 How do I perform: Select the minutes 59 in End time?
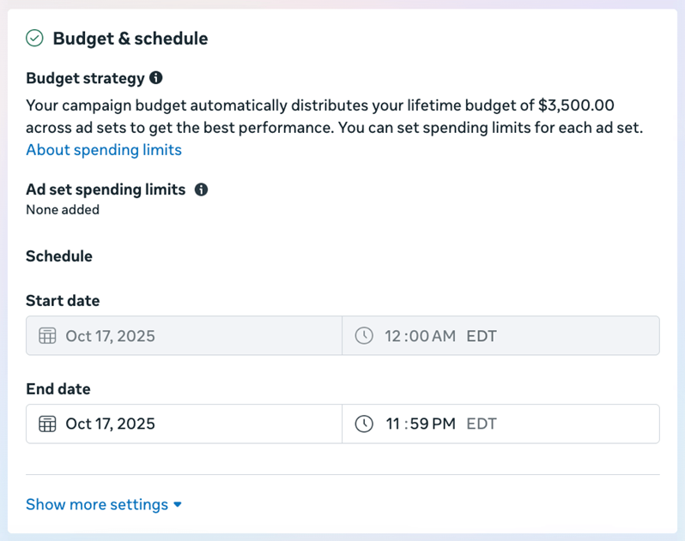(417, 424)
